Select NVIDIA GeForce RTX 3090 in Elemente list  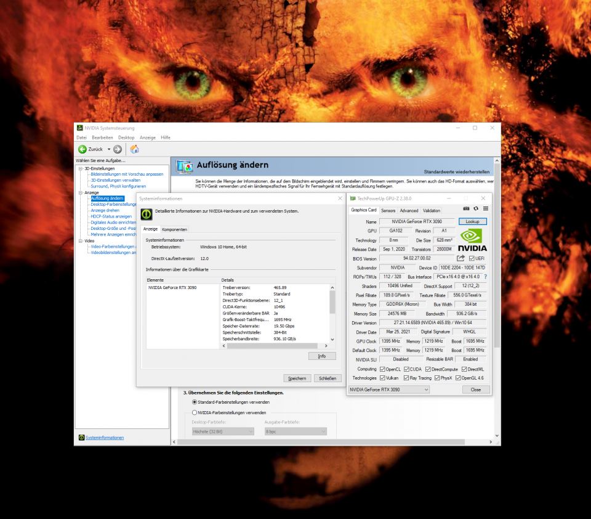point(172,288)
